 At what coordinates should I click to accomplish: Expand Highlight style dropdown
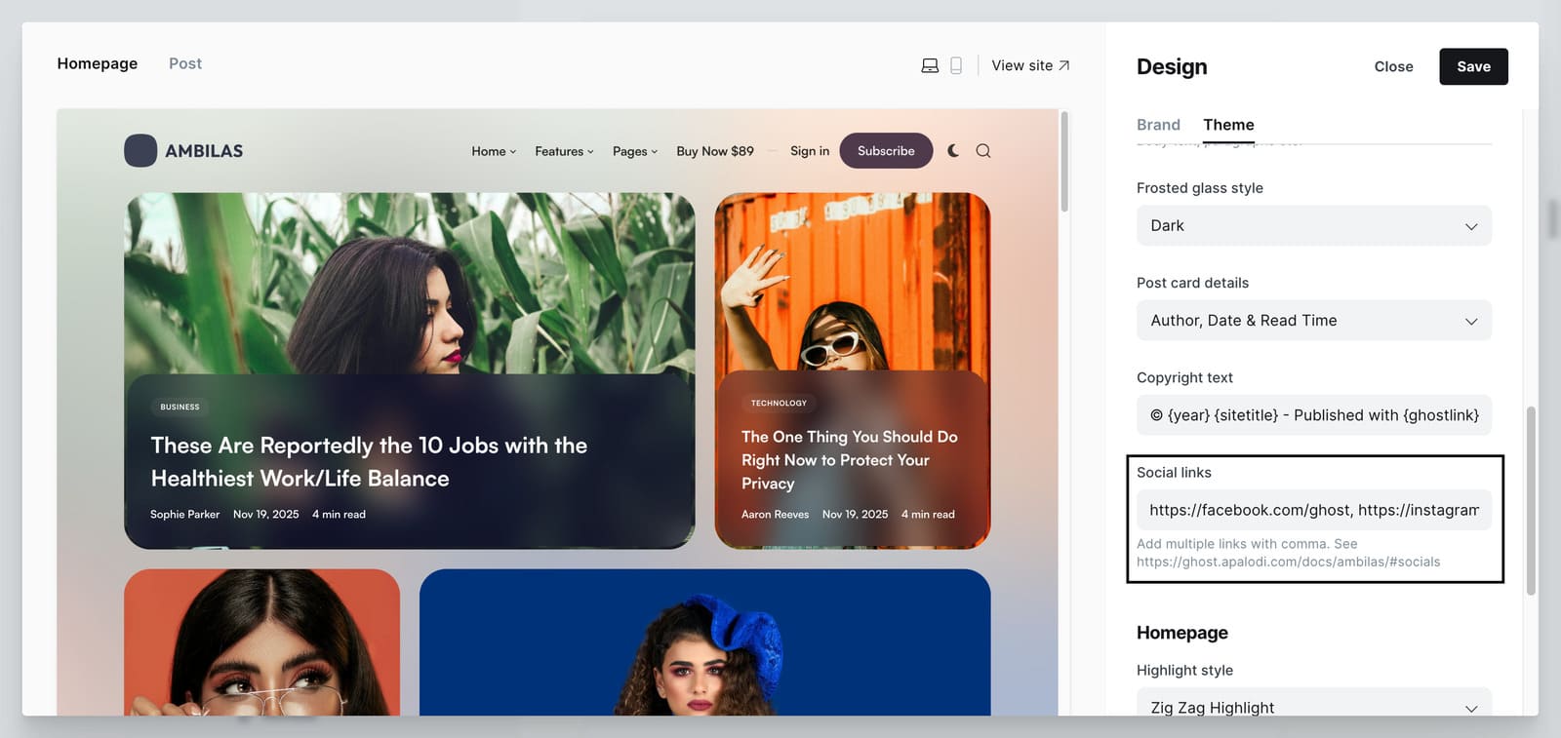click(x=1313, y=706)
